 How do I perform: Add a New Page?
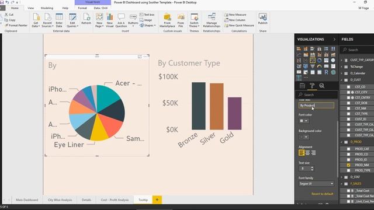(x=99, y=20)
